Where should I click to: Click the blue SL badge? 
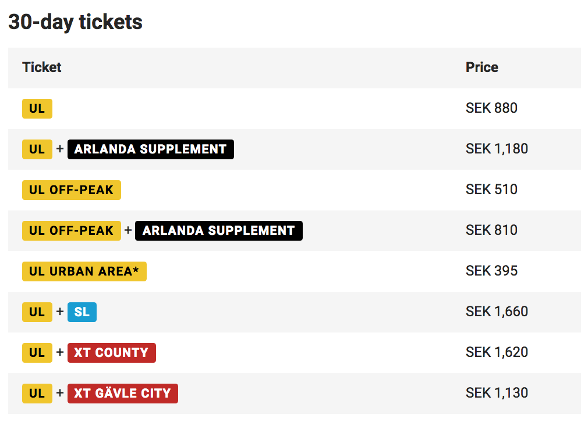82,312
